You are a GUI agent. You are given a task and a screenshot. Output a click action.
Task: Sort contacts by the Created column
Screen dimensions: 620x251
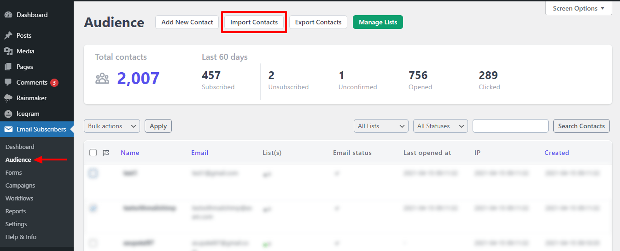click(556, 153)
